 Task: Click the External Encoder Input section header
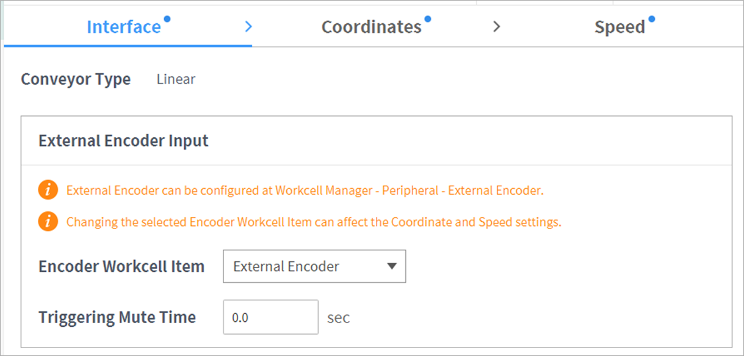point(123,141)
